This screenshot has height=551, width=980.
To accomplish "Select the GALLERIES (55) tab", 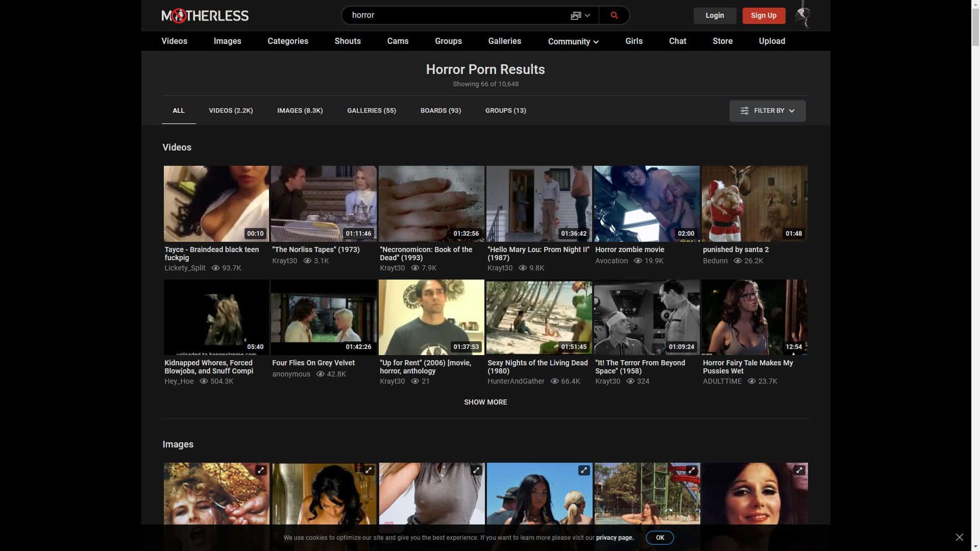I will point(372,110).
